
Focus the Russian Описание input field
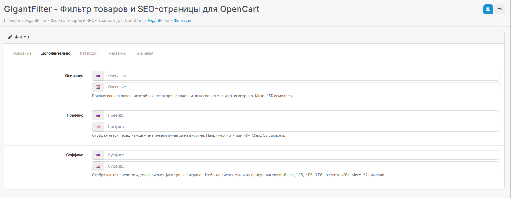point(302,76)
